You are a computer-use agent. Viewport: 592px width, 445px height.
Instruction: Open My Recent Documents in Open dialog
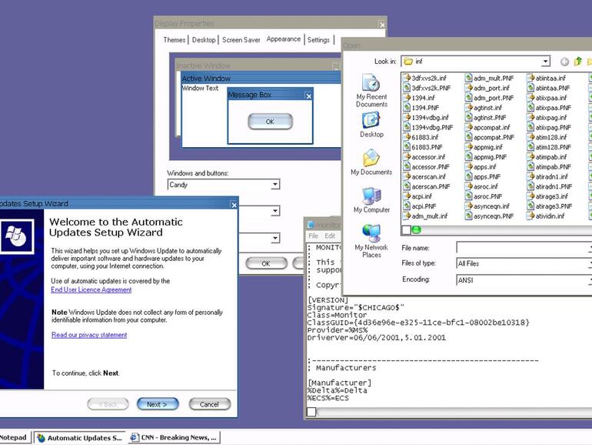pos(371,91)
